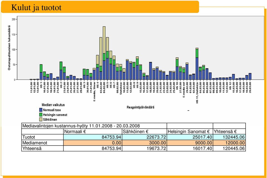Click the green Helsingin sanomat legend swatch
This screenshot has width=267, height=178.
coord(41,115)
